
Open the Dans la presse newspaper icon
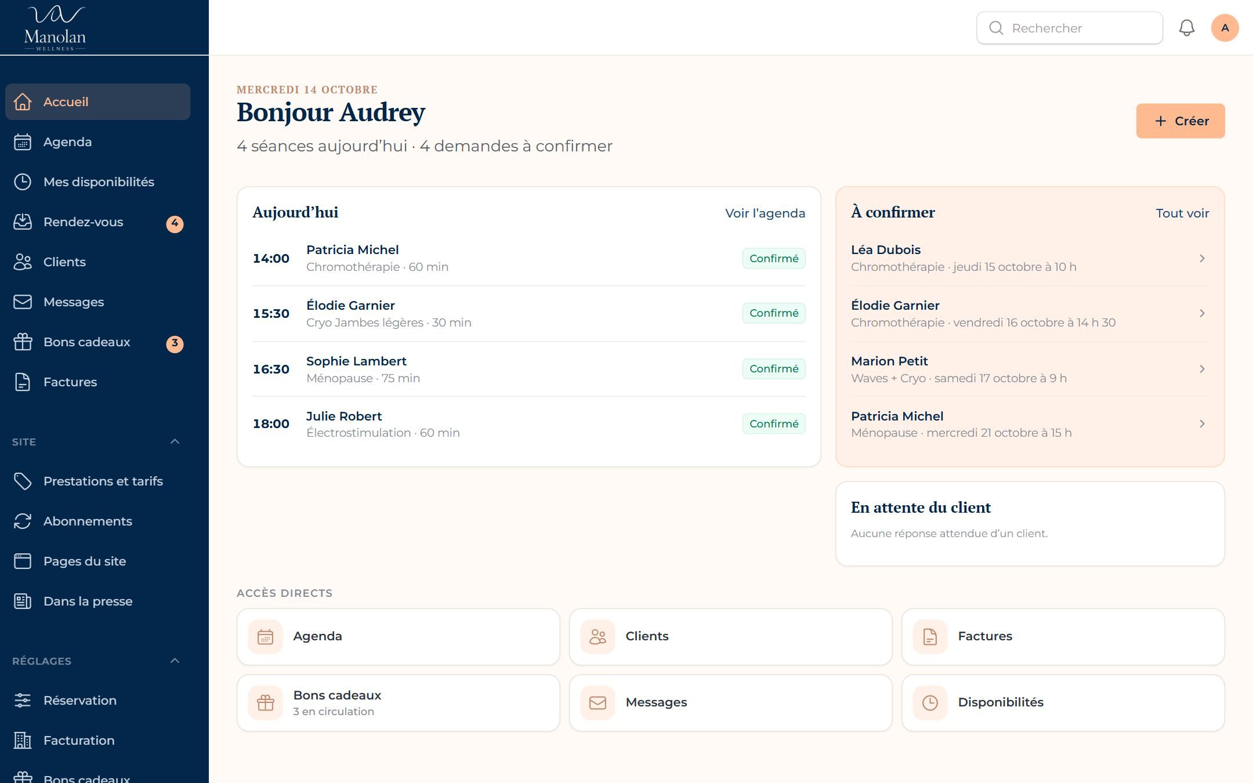23,601
